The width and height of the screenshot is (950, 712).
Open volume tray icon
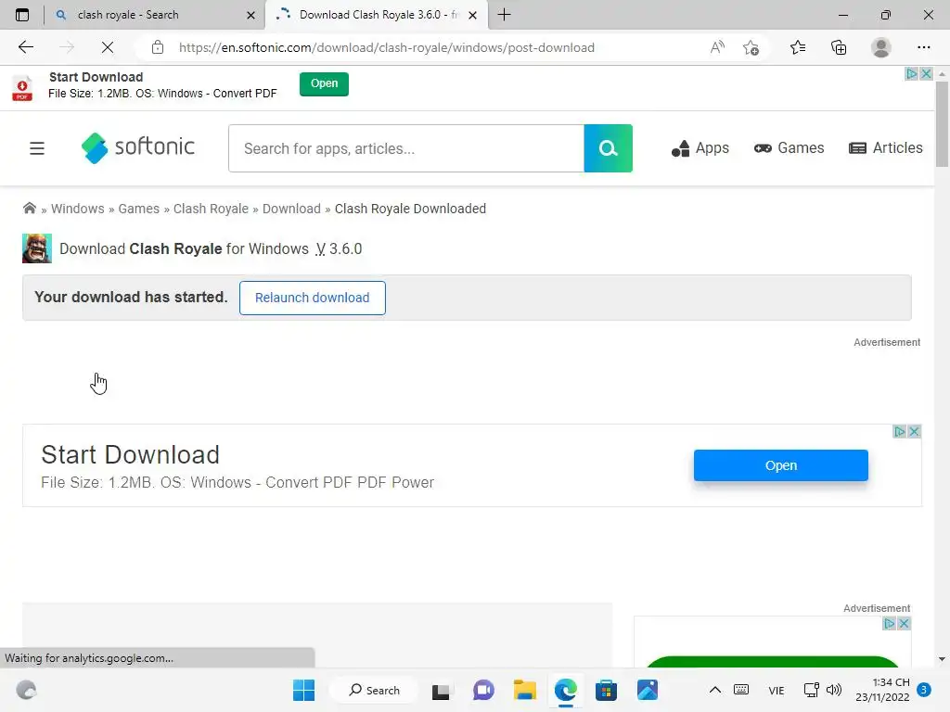coord(834,690)
